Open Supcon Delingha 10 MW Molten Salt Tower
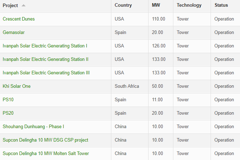Screen dimensions: 240x160 [x=46, y=153]
